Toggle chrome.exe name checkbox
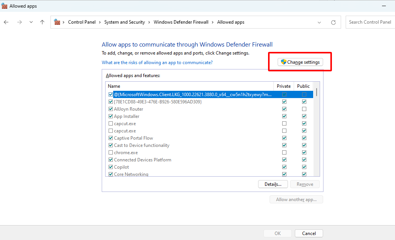 [x=111, y=153]
